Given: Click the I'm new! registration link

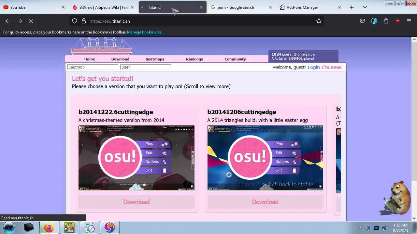Looking at the screenshot, I should point(332,67).
